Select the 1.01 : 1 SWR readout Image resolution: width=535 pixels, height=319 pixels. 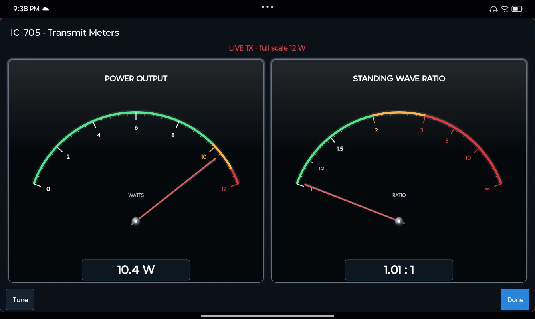399,270
